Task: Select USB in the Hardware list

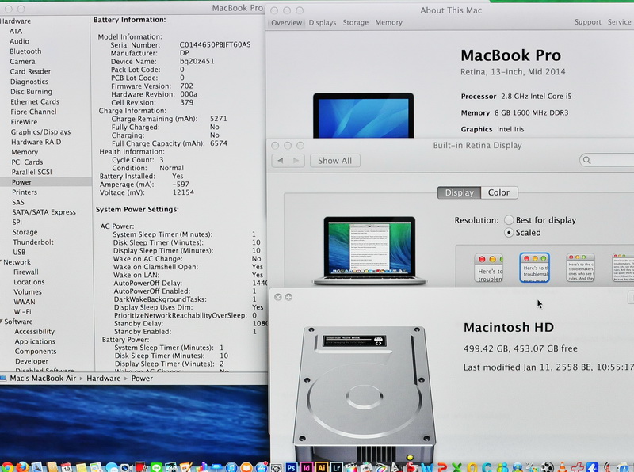Action: tap(19, 252)
